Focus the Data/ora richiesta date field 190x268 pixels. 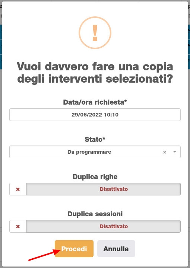(95, 115)
